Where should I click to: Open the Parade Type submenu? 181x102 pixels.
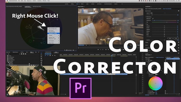pos(54,37)
